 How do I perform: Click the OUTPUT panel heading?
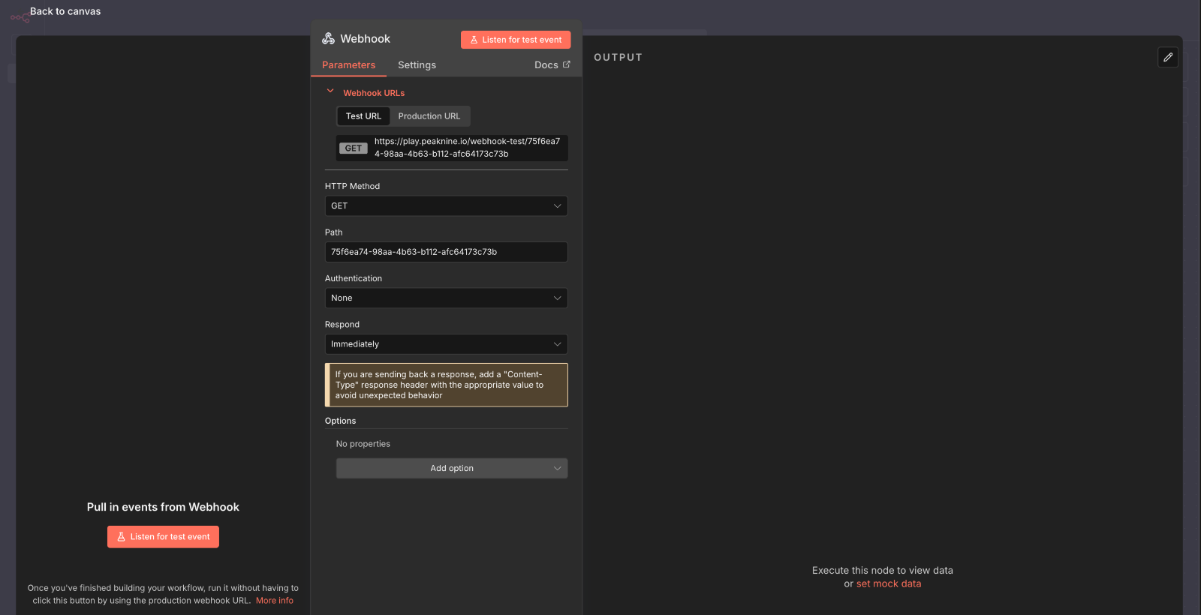618,58
